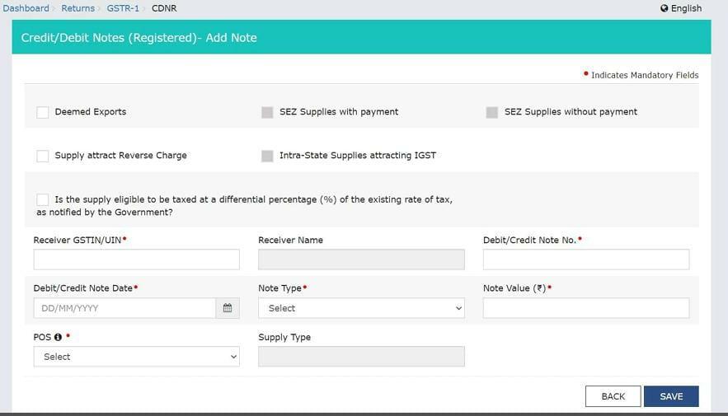Click the Supply Type label
The height and width of the screenshot is (416, 728).
point(284,337)
